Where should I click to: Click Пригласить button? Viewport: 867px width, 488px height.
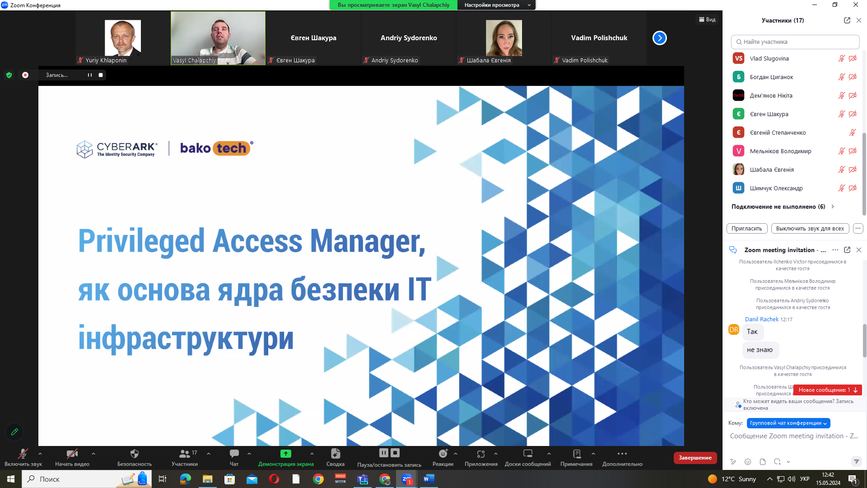[746, 228]
